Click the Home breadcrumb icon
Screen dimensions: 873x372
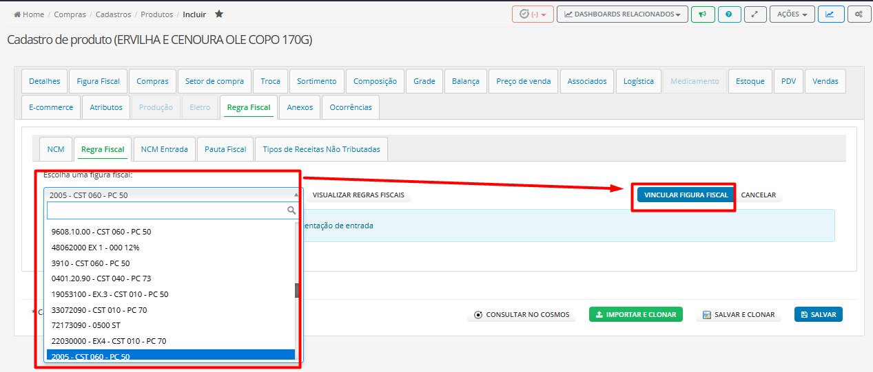[x=17, y=14]
